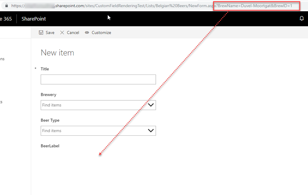The height and width of the screenshot is (195, 308).
Task: Select Customize text in the command bar
Action: click(101, 33)
